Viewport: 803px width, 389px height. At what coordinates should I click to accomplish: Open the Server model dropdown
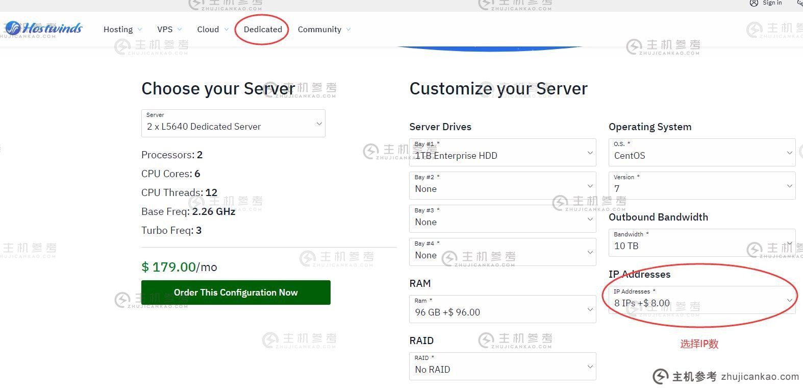pos(233,123)
